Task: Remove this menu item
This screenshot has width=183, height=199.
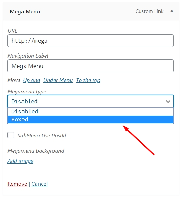Action: [17, 184]
